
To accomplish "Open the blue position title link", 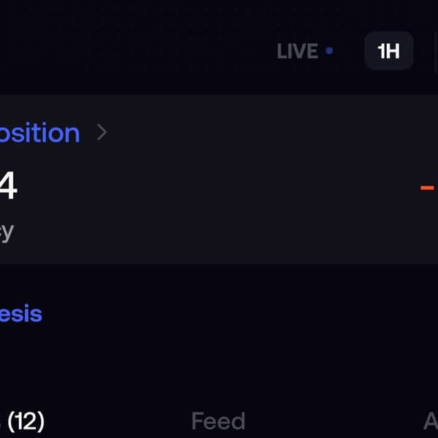I will tap(39, 134).
